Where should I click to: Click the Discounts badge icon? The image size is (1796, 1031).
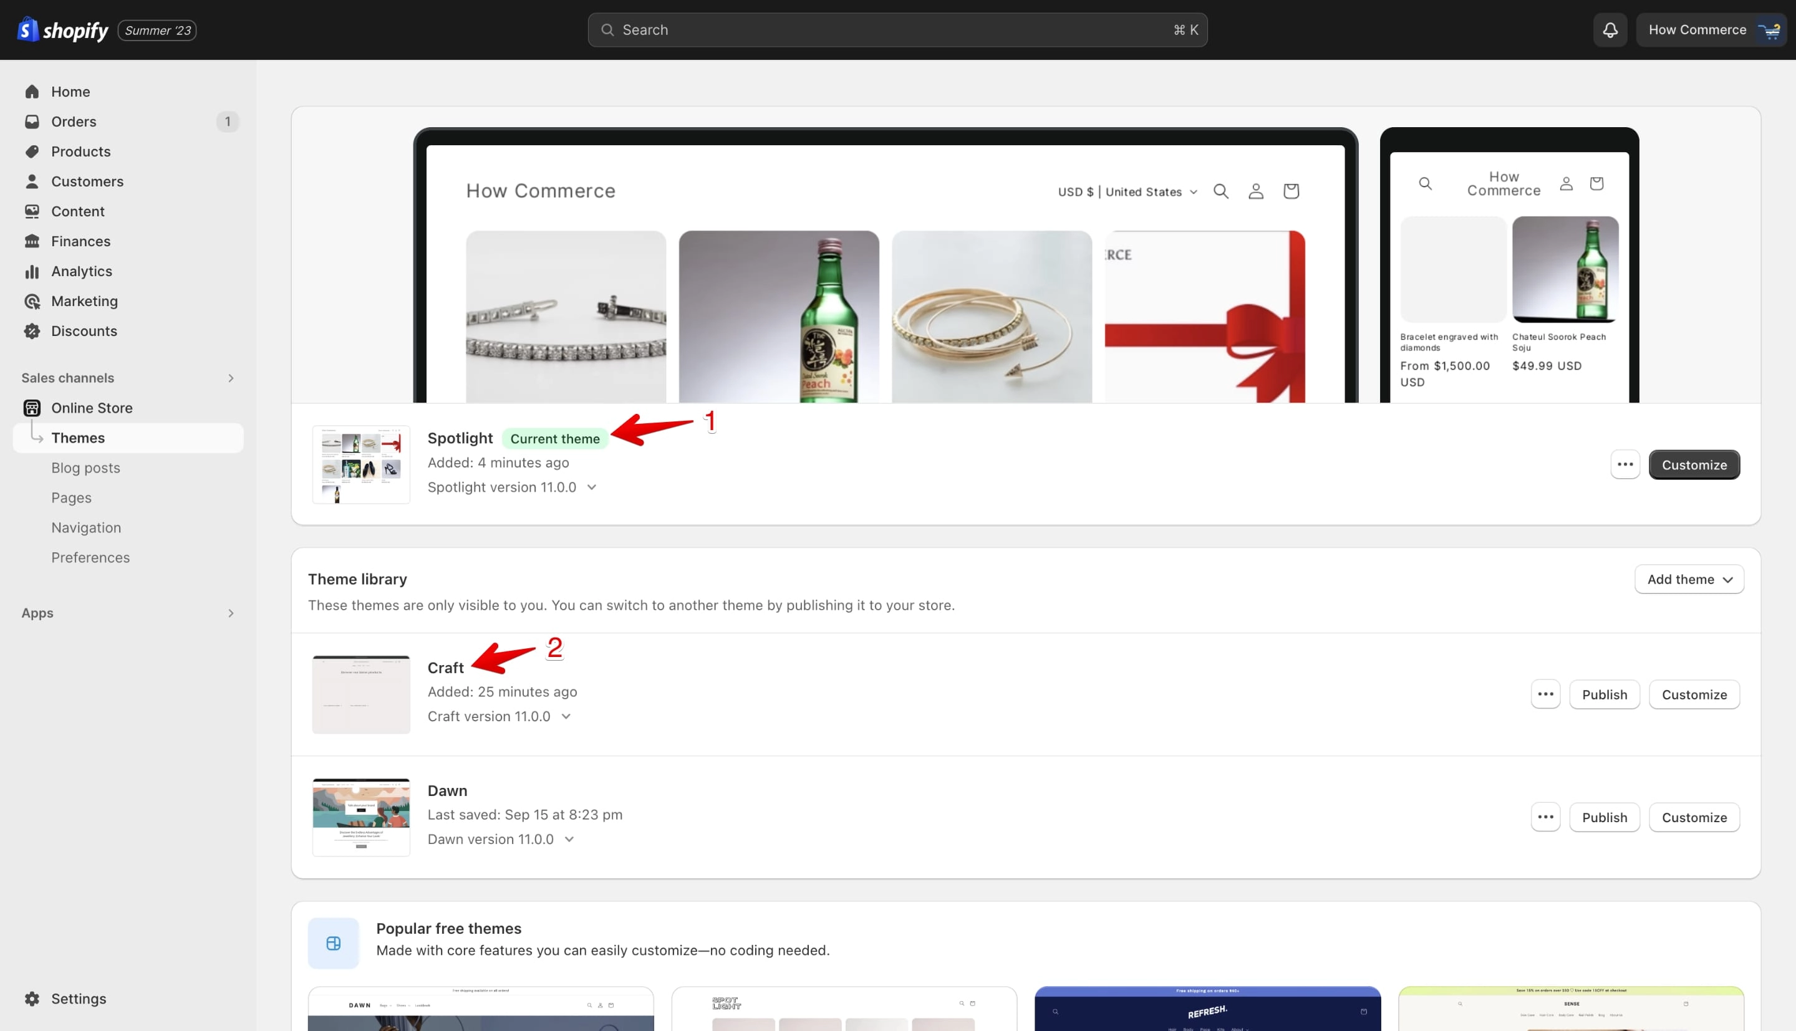coord(32,331)
